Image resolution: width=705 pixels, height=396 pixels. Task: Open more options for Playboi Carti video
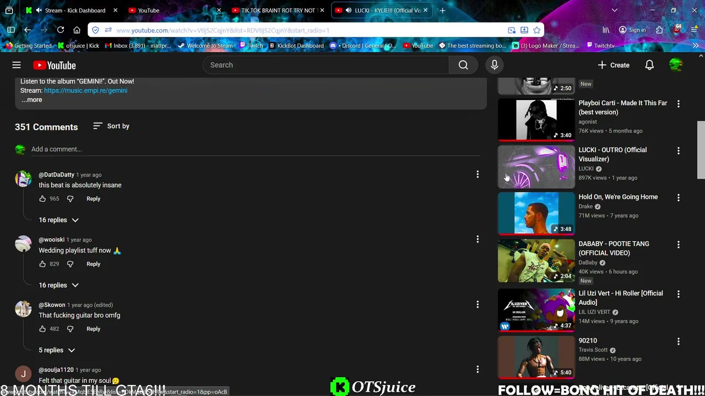[x=678, y=103]
